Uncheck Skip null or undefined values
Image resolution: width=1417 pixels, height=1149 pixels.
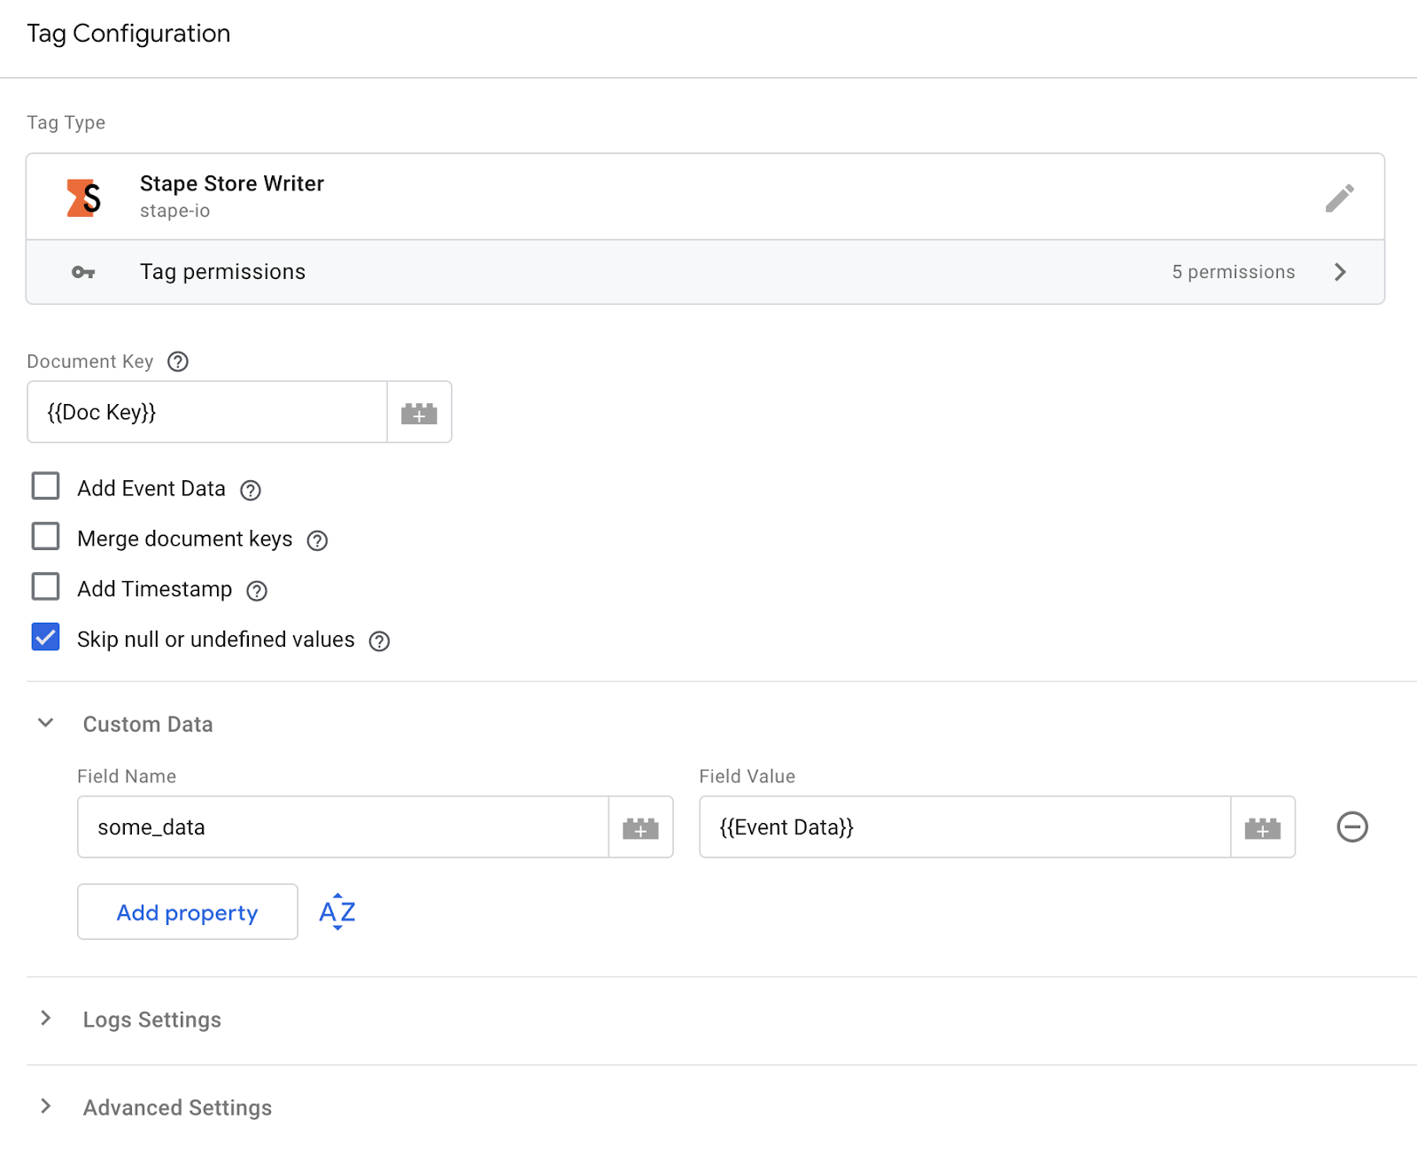46,638
